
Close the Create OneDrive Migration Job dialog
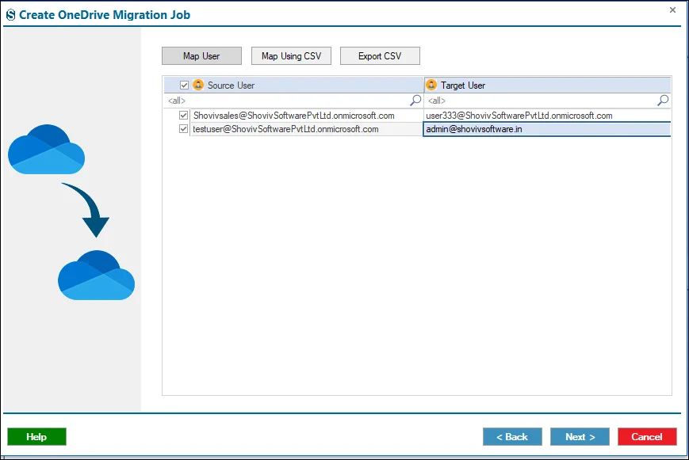(x=672, y=10)
